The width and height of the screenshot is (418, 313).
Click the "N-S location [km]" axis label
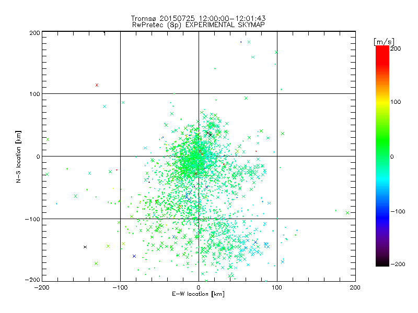pos(18,156)
